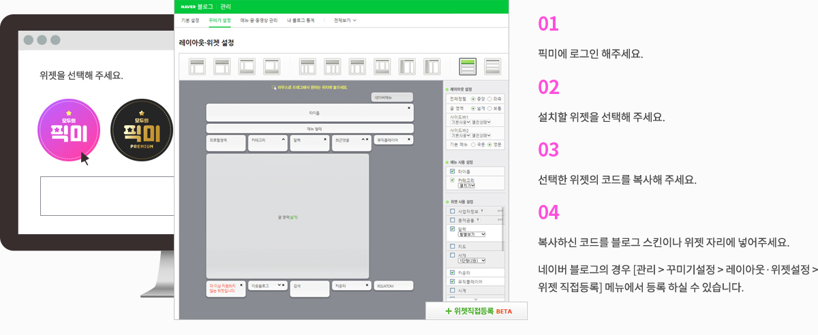This screenshot has height=335, width=818.
Task: Open the 꾸미기 설정 tab
Action: point(219,20)
